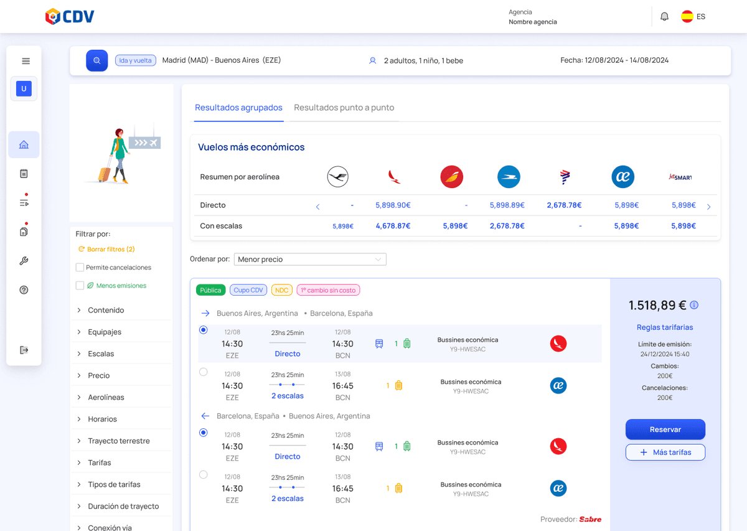Open the calendar icon in sidebar
Viewport: 747px width, 531px height.
[24, 174]
